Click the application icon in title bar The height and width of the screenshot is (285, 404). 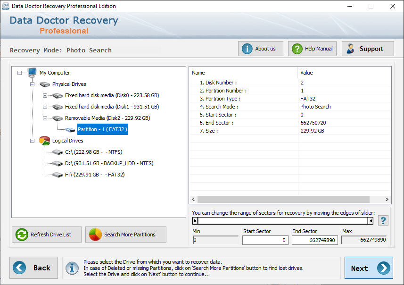coord(5,6)
